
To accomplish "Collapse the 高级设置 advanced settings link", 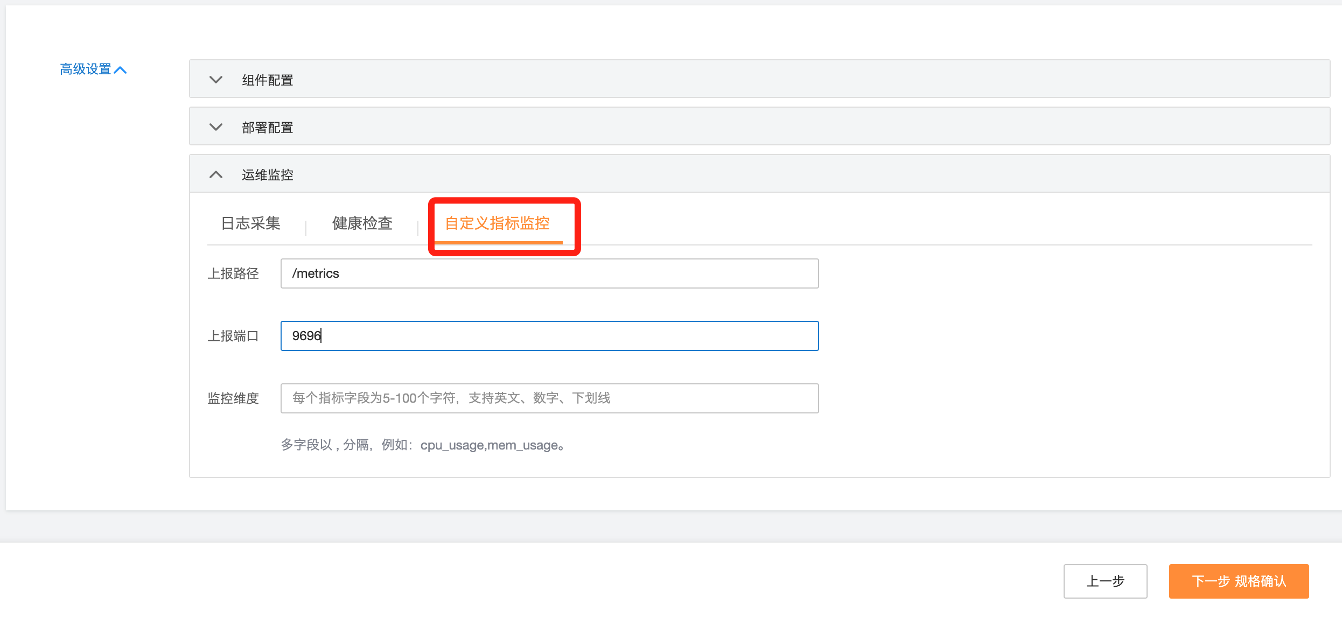I will point(86,69).
